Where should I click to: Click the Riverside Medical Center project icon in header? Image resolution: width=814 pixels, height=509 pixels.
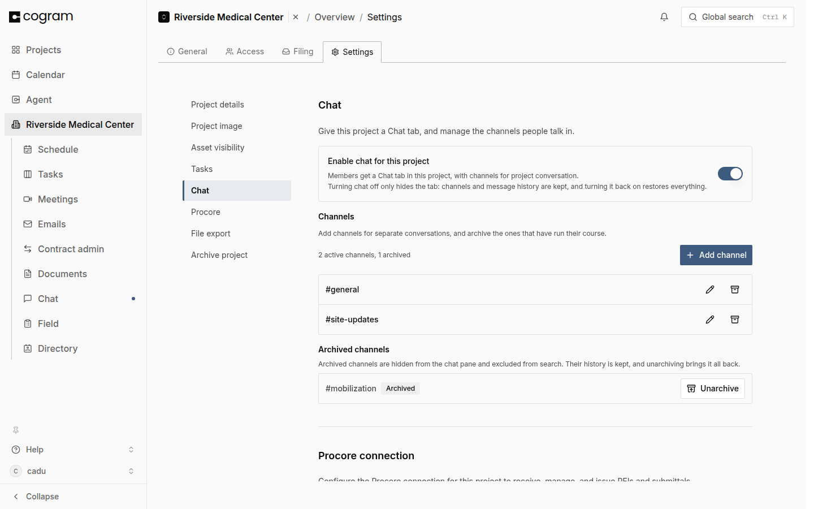[x=164, y=17]
